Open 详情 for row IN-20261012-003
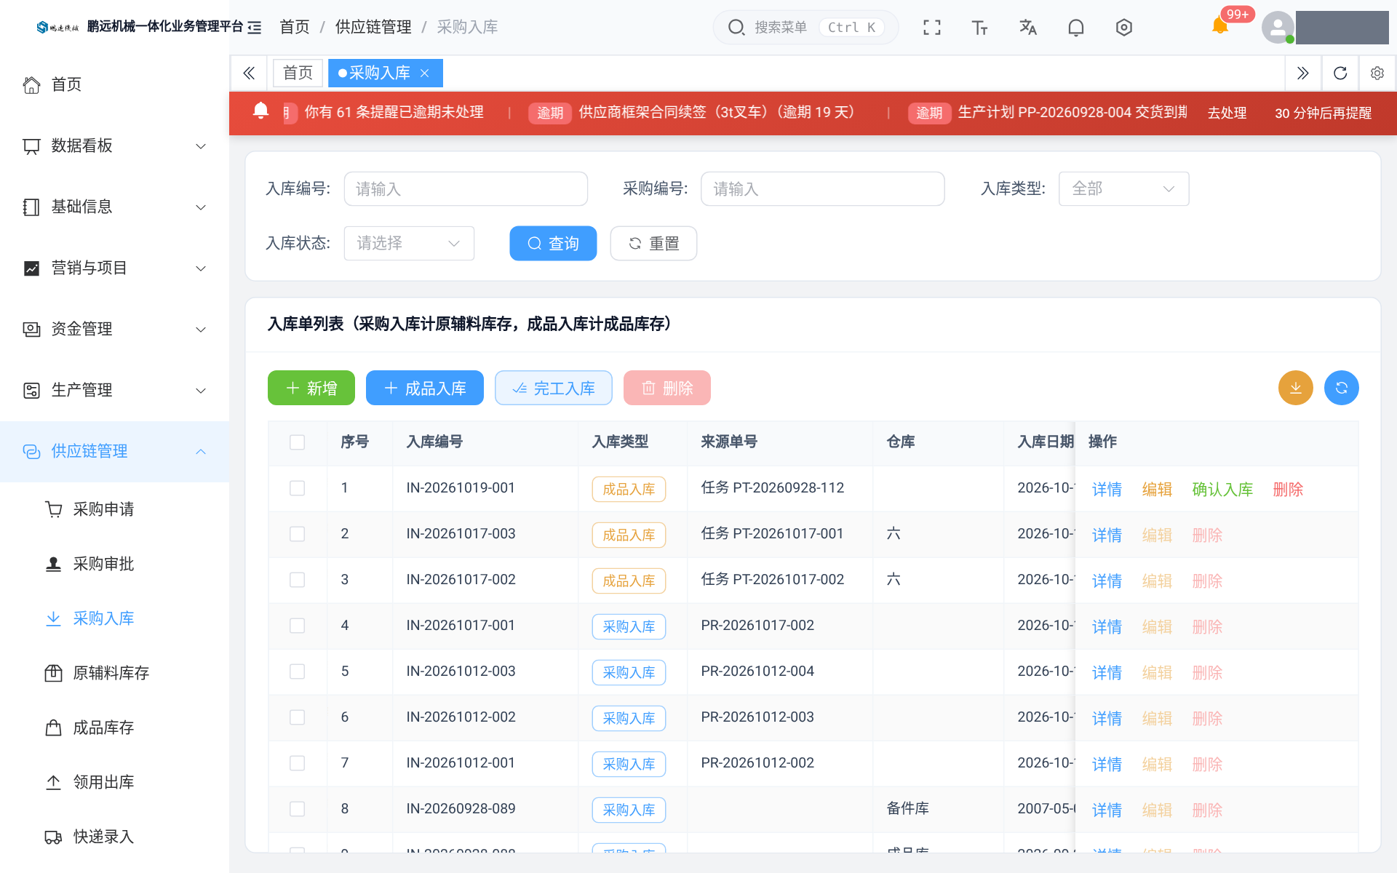1397x873 pixels. tap(1107, 672)
